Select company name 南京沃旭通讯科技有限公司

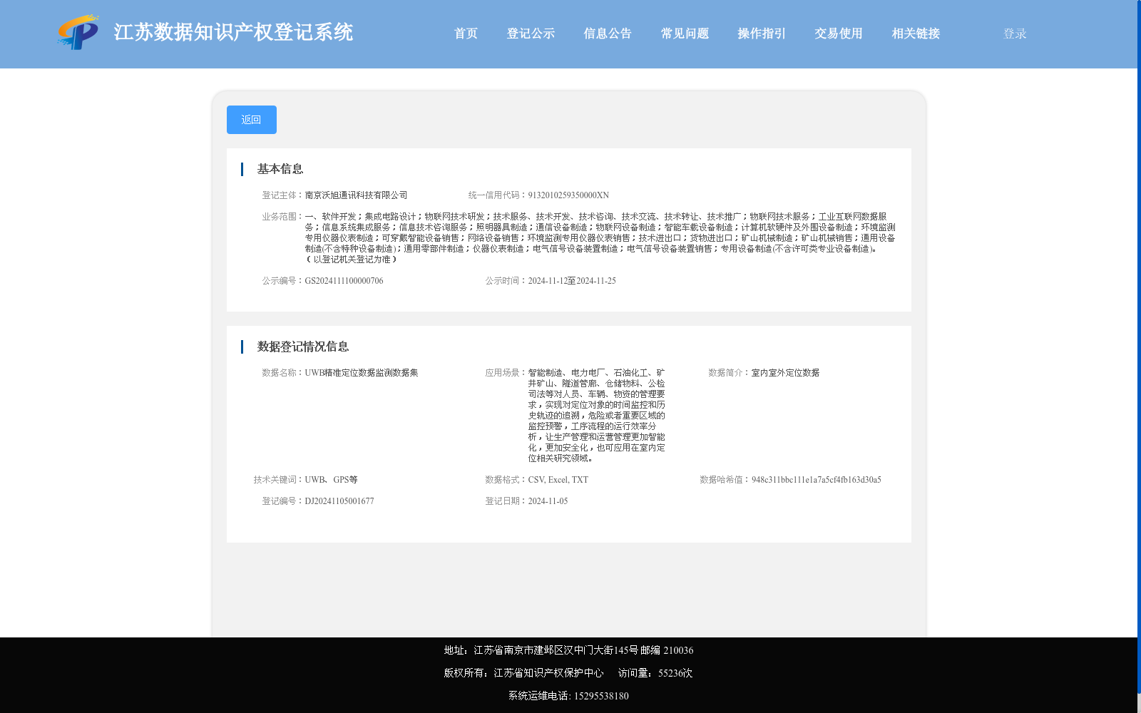356,195
